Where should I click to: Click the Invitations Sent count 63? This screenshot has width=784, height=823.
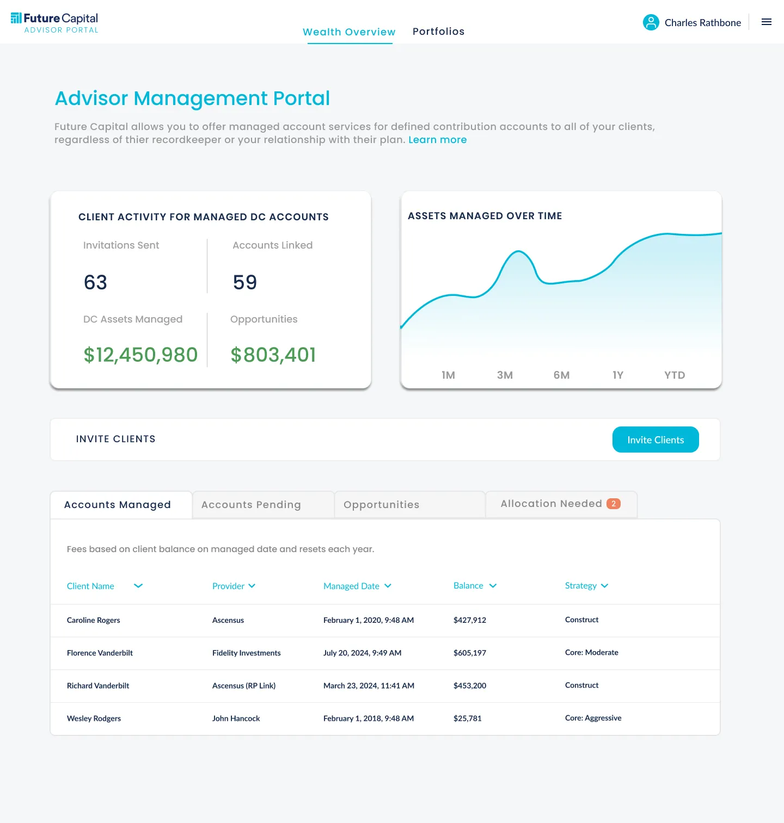pyautogui.click(x=95, y=282)
